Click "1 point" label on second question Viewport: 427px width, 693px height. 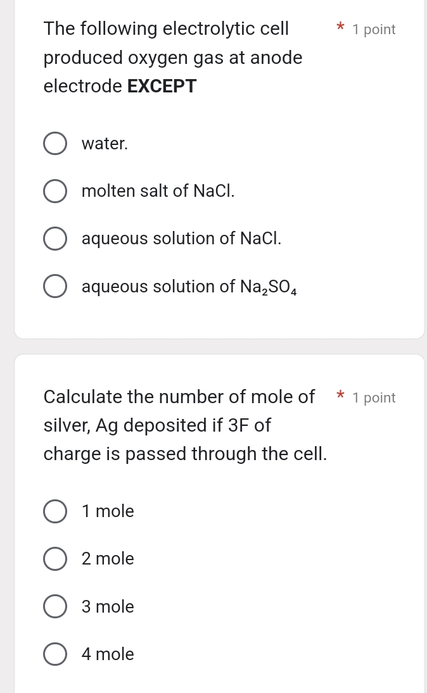click(x=374, y=398)
